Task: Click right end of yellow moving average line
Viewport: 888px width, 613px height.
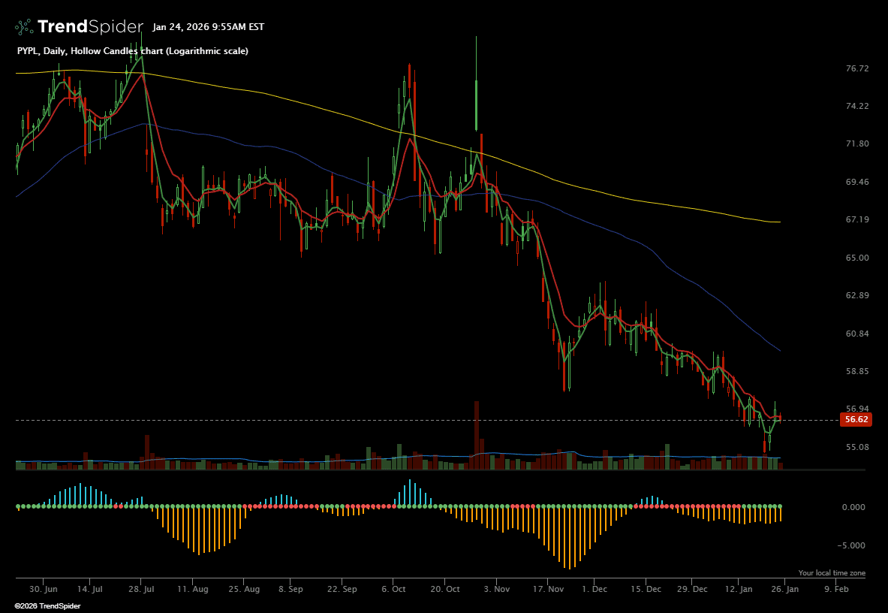Action: (779, 222)
